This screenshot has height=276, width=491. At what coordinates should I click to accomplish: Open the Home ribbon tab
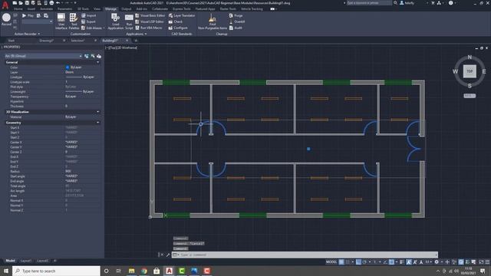[x=18, y=9]
